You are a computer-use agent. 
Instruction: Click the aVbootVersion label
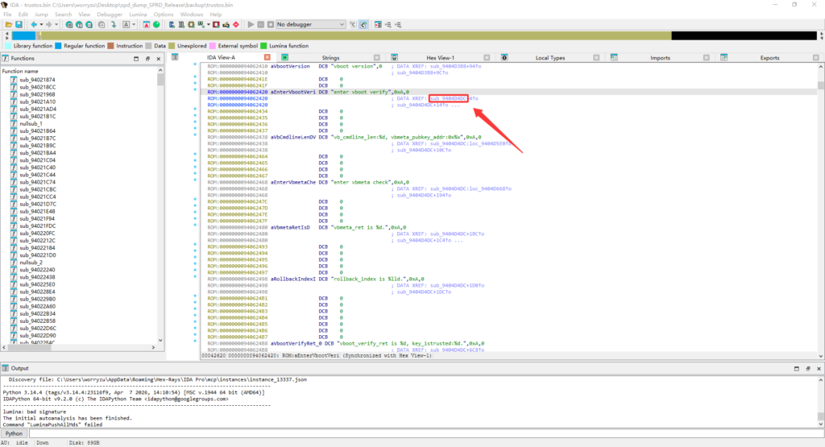[290, 66]
